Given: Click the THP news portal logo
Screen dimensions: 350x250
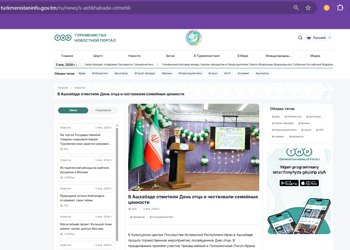Looking at the screenshot, I should click(x=85, y=38).
